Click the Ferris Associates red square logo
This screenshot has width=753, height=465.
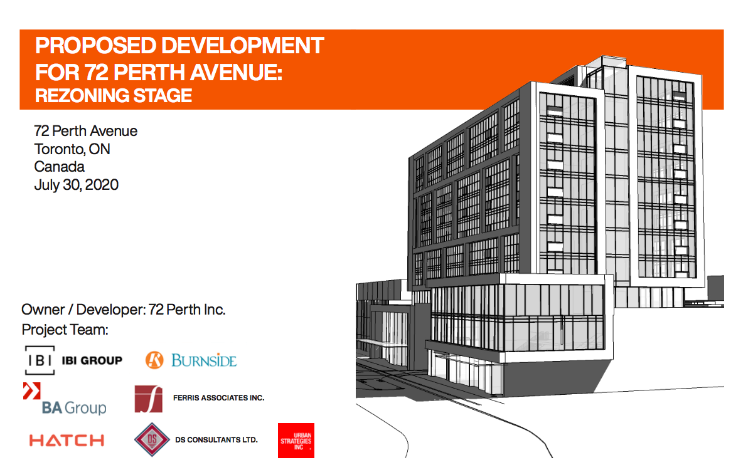click(x=149, y=399)
